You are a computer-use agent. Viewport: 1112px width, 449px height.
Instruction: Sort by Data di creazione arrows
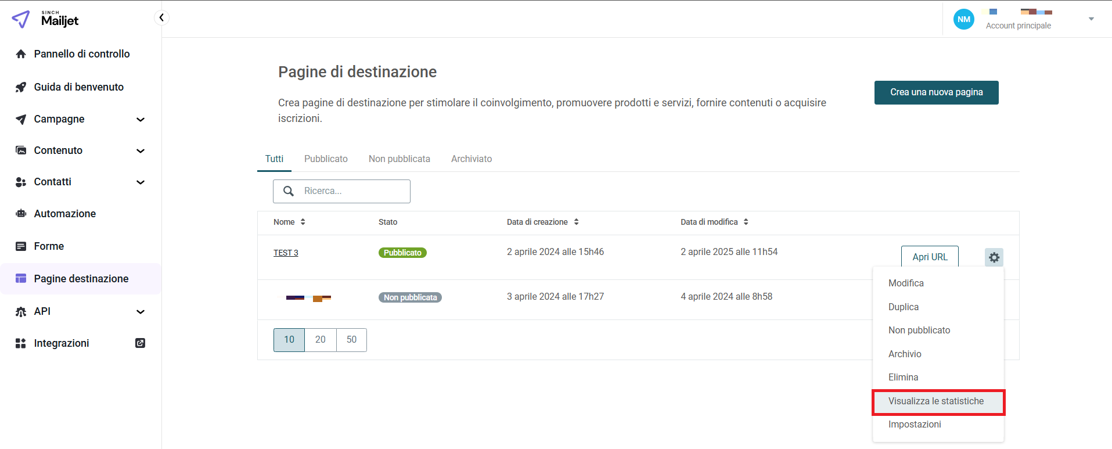click(x=576, y=222)
